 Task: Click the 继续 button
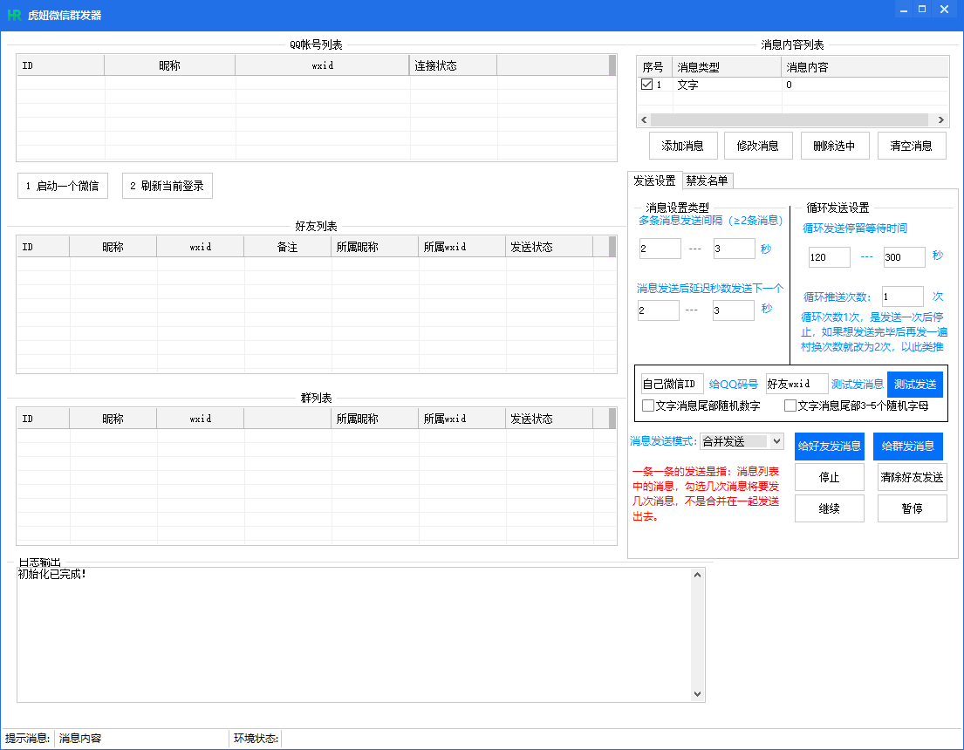coord(830,508)
